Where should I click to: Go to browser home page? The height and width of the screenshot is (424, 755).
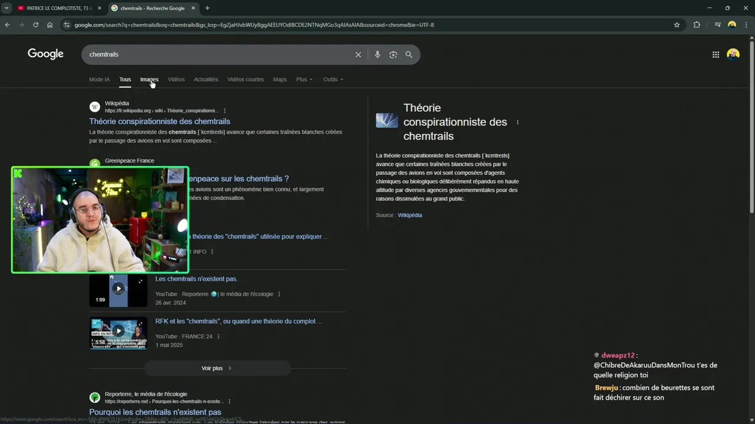pyautogui.click(x=50, y=25)
